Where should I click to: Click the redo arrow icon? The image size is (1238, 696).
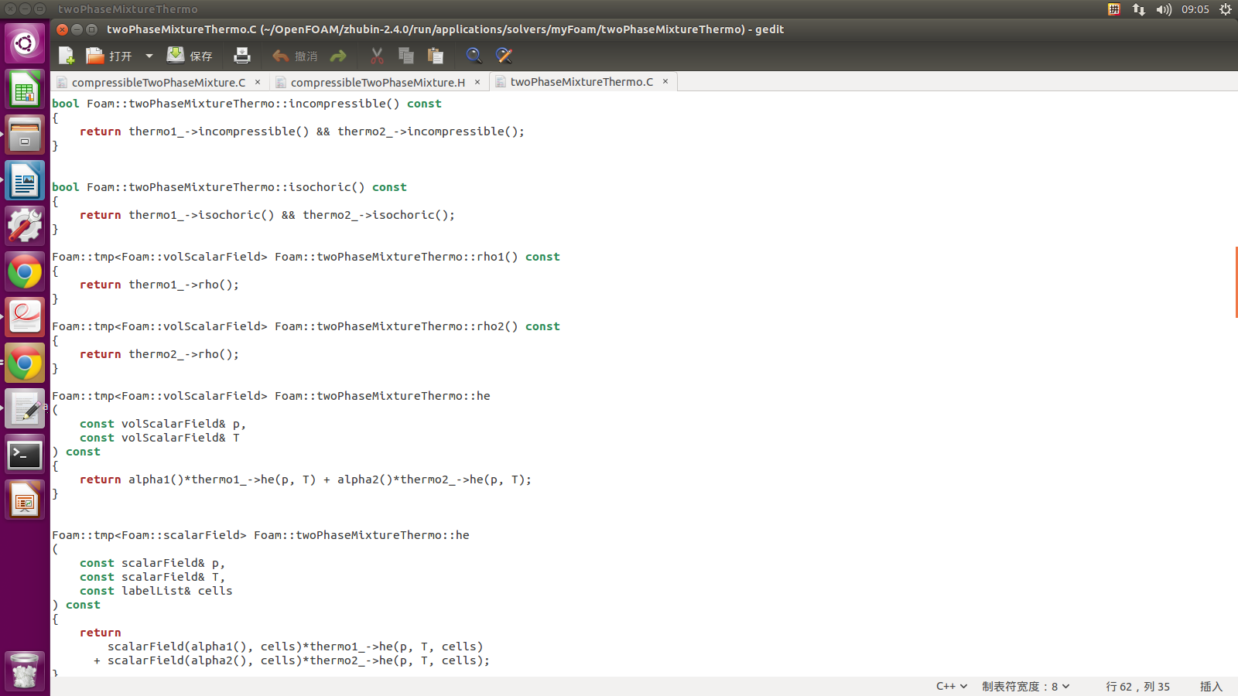(338, 56)
